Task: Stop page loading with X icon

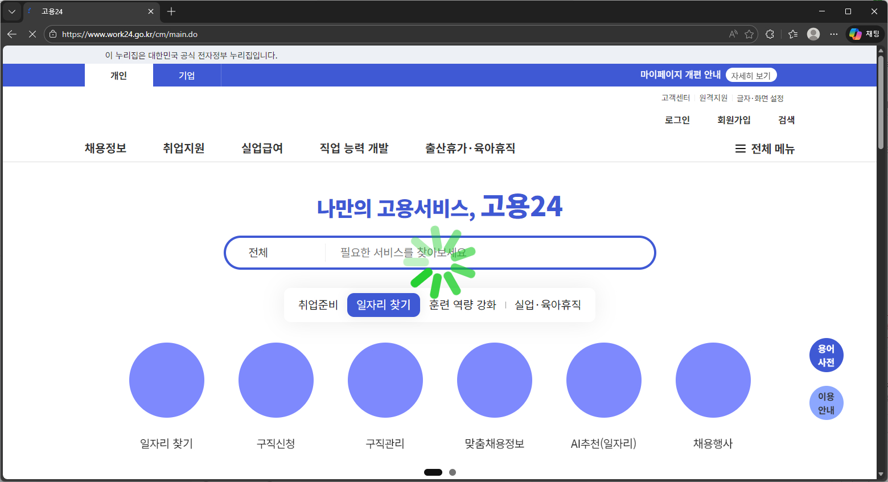Action: pyautogui.click(x=32, y=34)
